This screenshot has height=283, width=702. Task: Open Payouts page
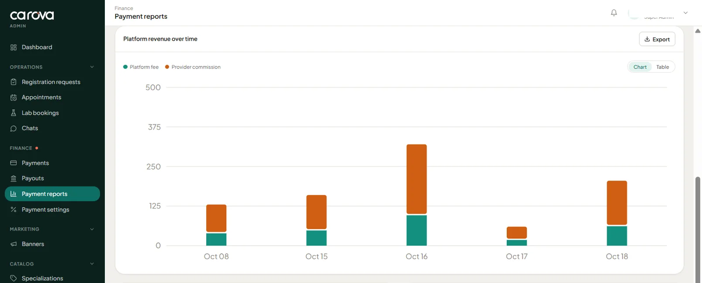point(52,178)
